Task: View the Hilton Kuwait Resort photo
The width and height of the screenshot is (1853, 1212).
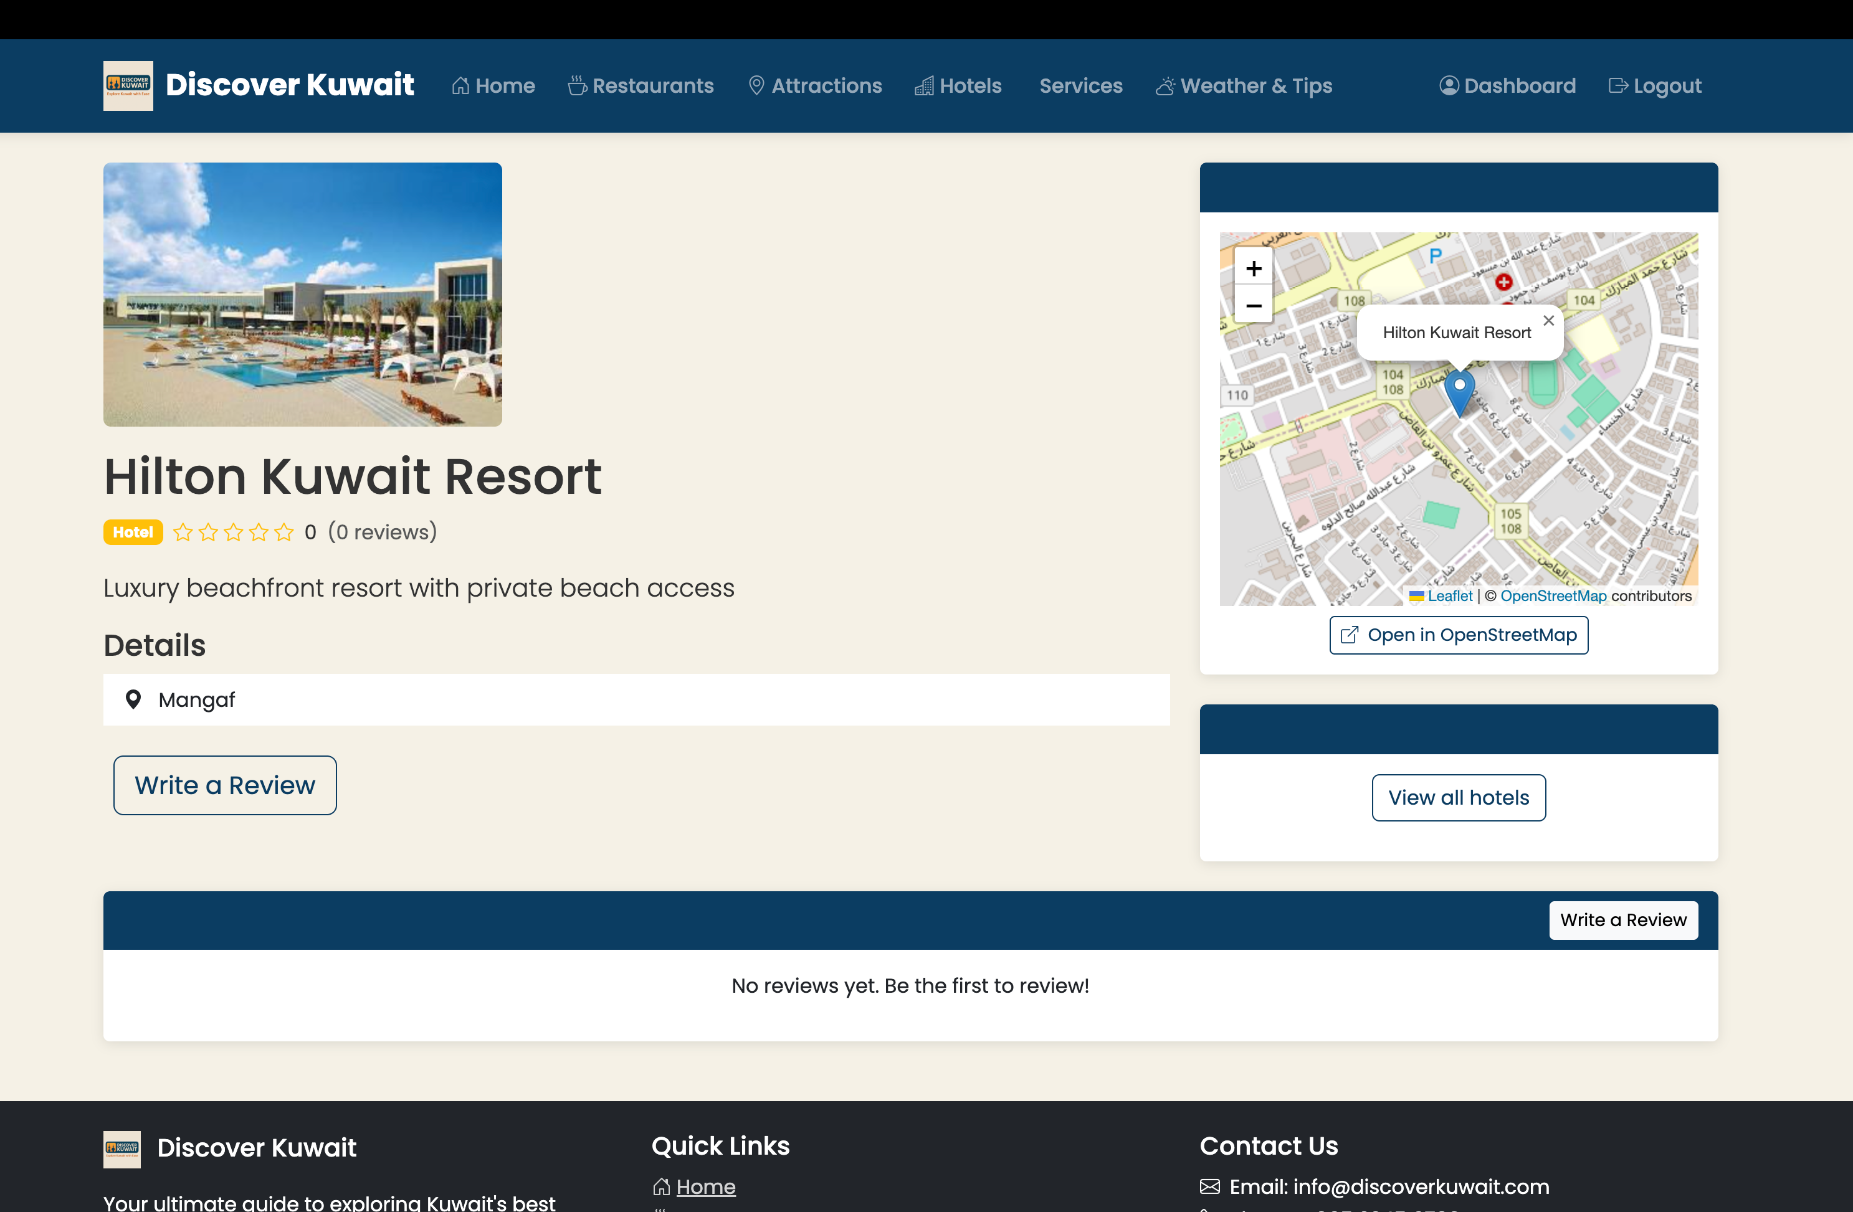Action: [x=303, y=294]
